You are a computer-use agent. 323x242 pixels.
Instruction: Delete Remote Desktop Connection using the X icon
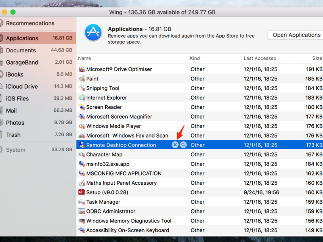click(x=175, y=145)
